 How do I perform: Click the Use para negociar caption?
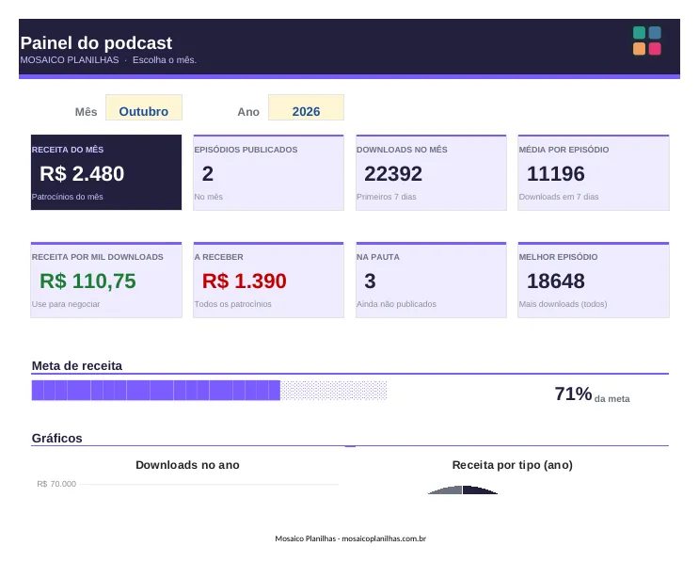66,304
